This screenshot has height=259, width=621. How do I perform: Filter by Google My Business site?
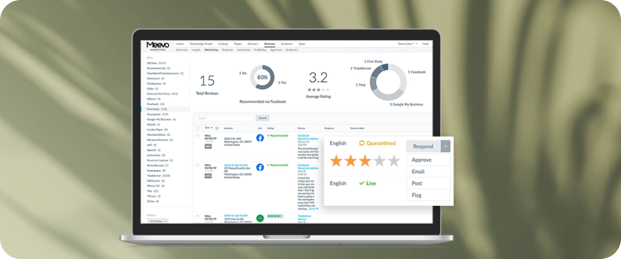161,119
